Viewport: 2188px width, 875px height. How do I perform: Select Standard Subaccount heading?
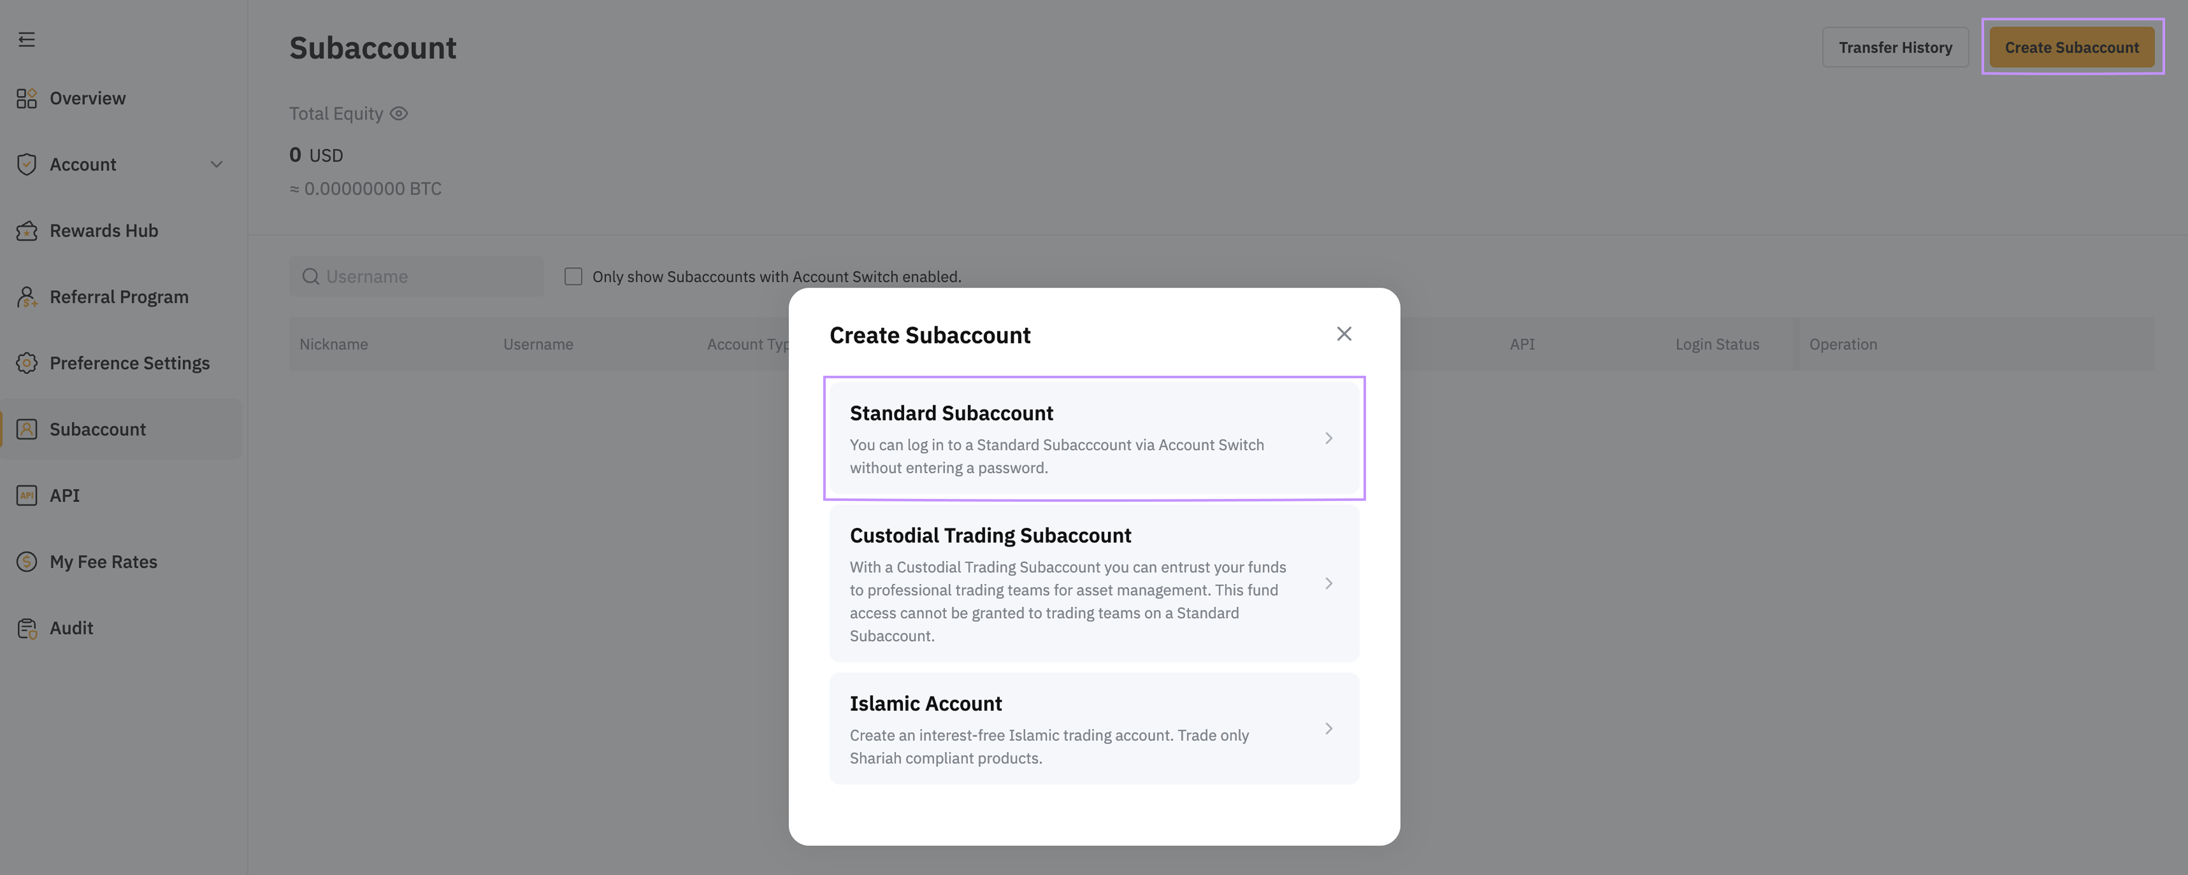coord(951,414)
